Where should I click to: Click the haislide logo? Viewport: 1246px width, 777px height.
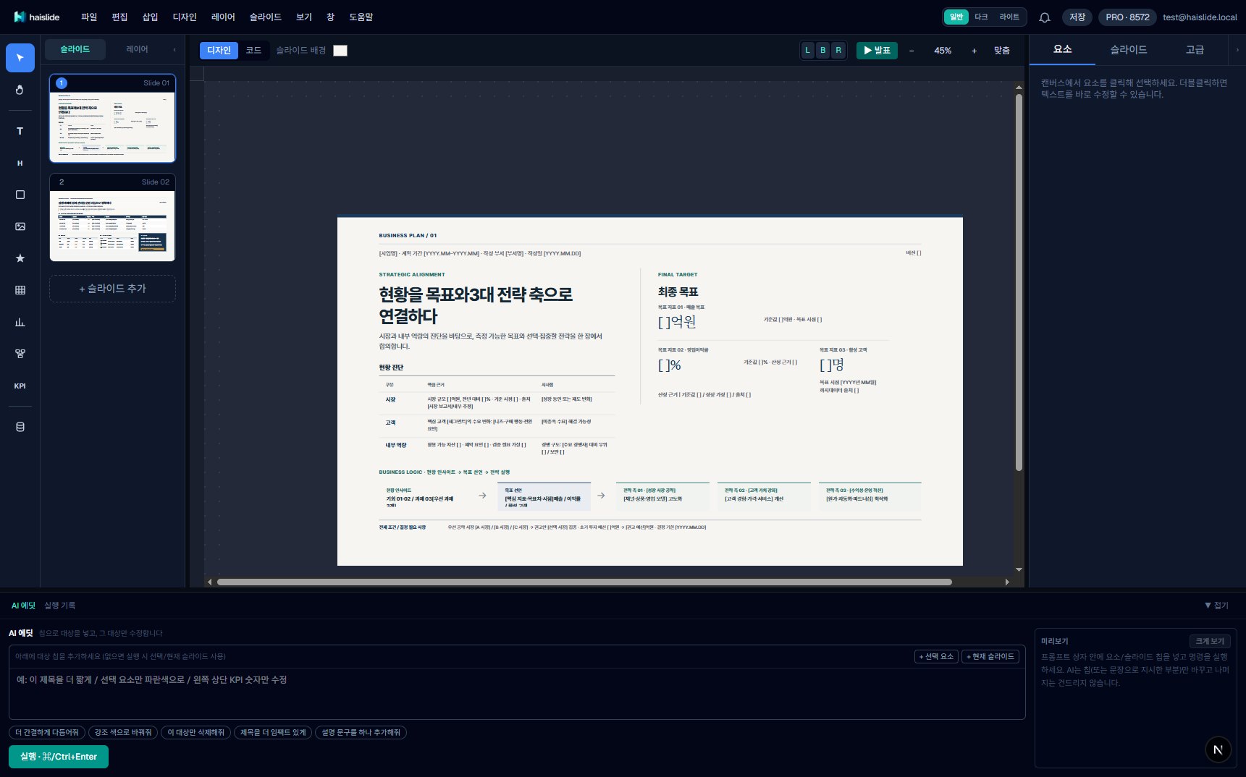(37, 17)
